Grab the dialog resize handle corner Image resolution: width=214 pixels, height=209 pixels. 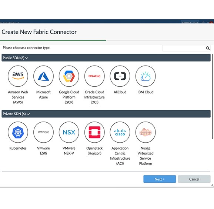pyautogui.click(x=212, y=185)
